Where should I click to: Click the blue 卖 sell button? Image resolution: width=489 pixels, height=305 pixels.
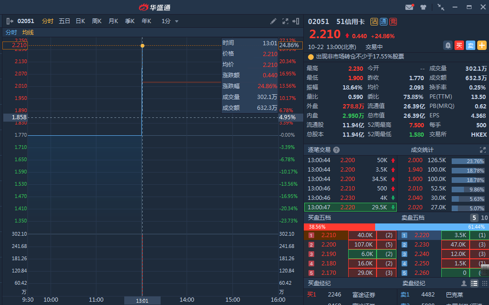(x=470, y=45)
